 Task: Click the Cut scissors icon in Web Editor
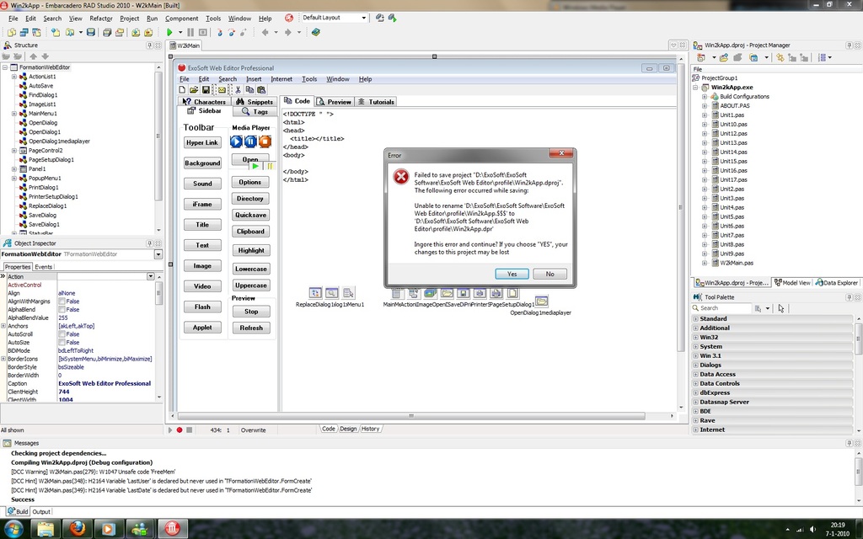coord(239,88)
